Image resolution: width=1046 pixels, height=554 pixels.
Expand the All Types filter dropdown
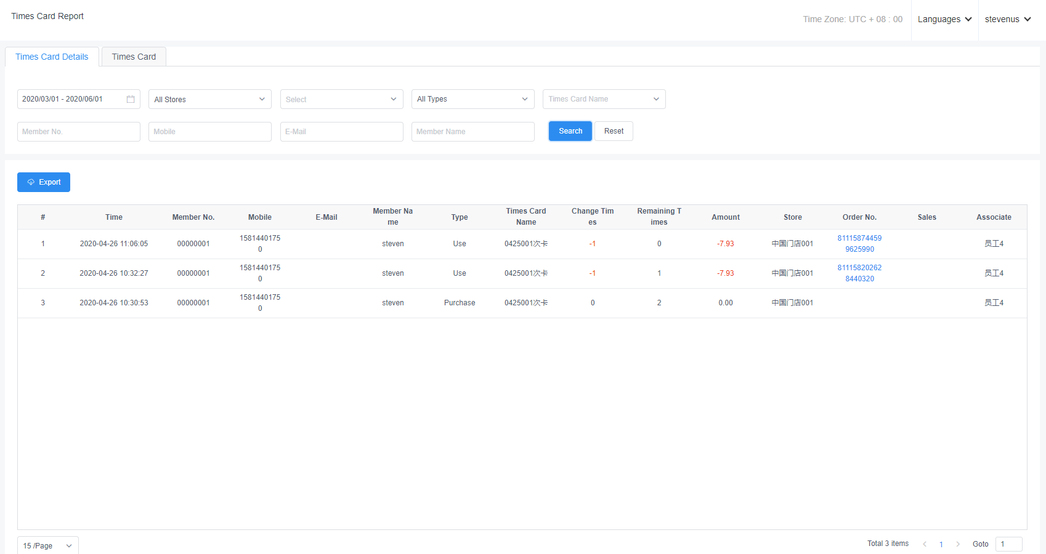point(472,99)
